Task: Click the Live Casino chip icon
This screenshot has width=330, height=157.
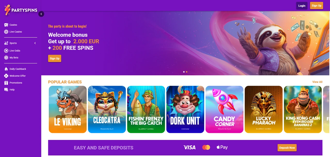Action: [6, 32]
